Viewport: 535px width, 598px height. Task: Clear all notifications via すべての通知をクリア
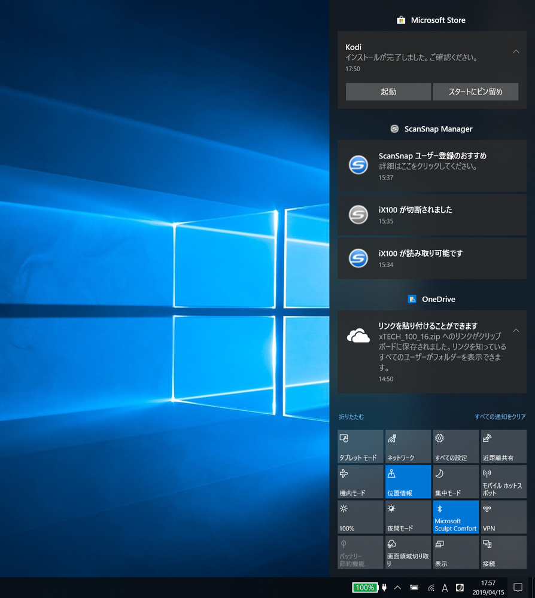click(500, 417)
